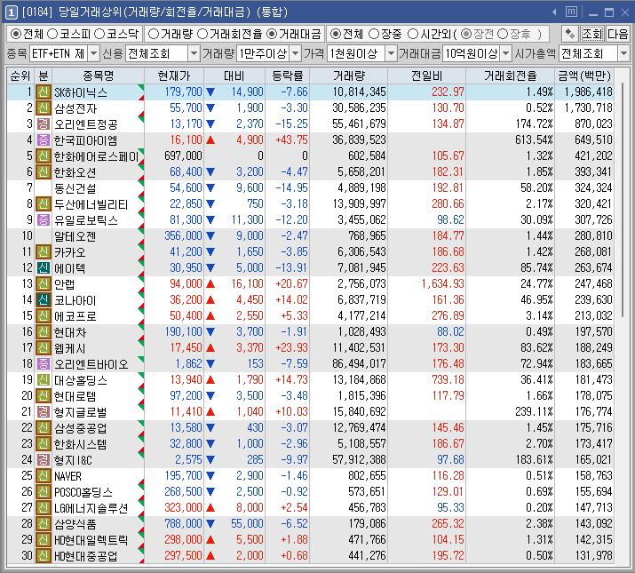This screenshot has width=635, height=573.
Task: Sort by 금액(백만) column header
Action: point(584,76)
